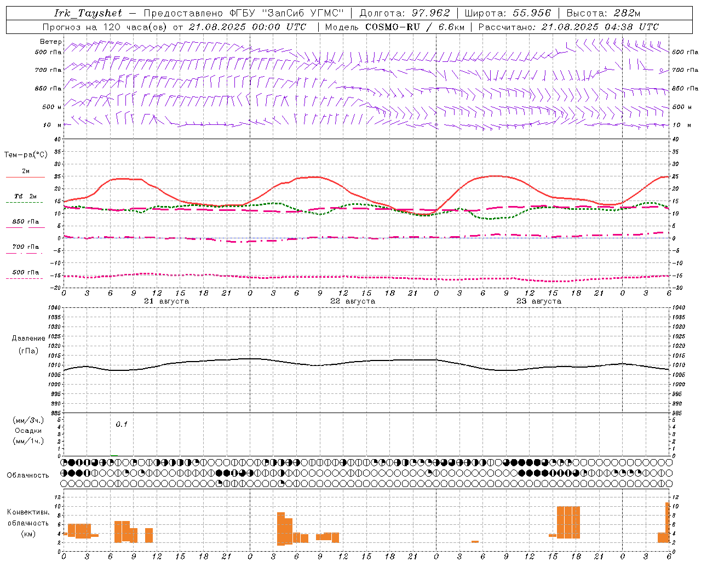Click the '22 августа' date label

point(353,301)
